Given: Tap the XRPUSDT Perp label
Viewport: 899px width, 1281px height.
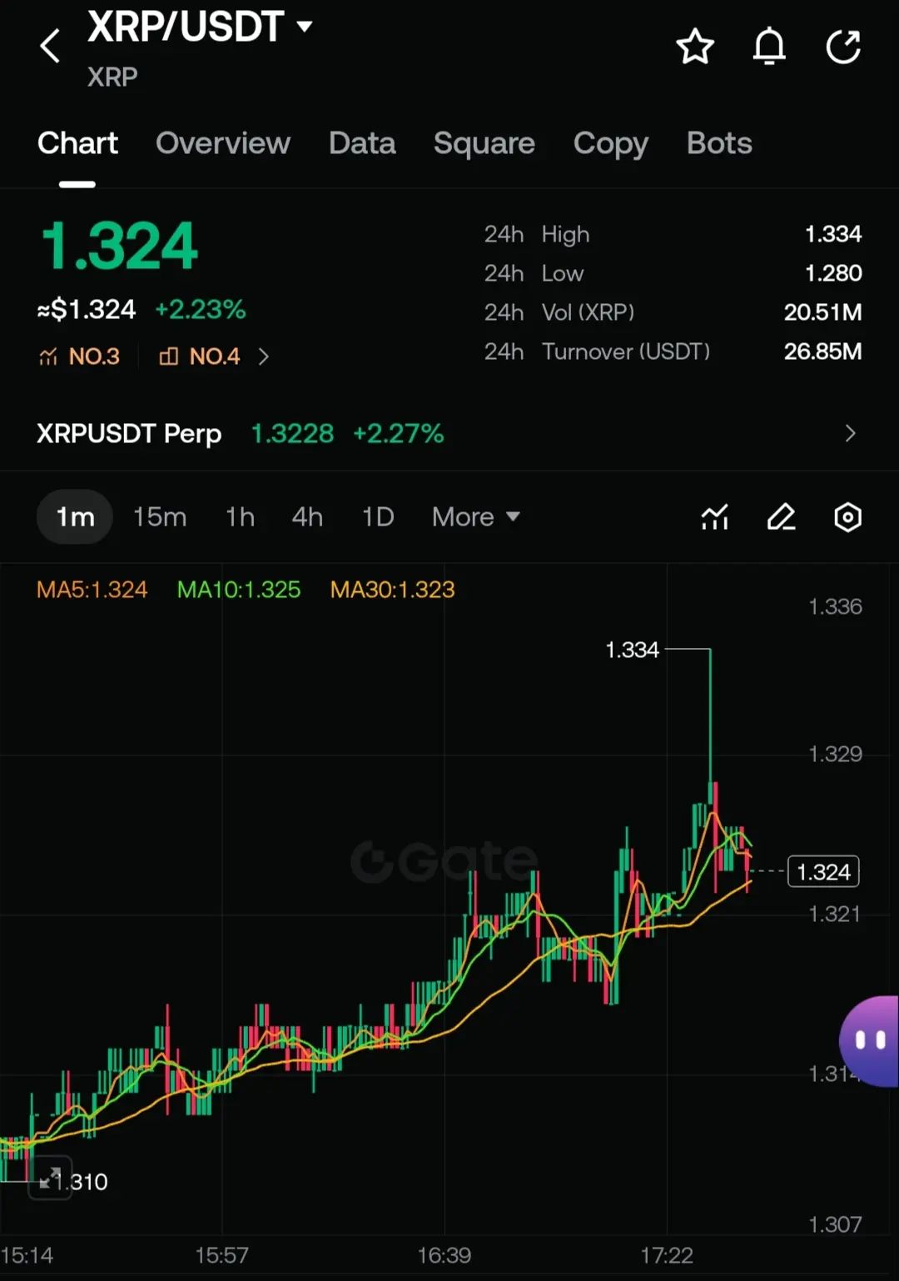Looking at the screenshot, I should click(x=129, y=433).
